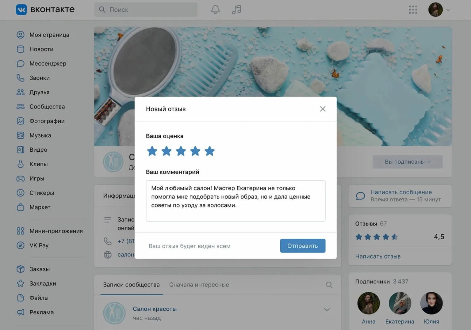Click the community logo avatar under cover
The width and height of the screenshot is (471, 330).
pyautogui.click(x=113, y=162)
